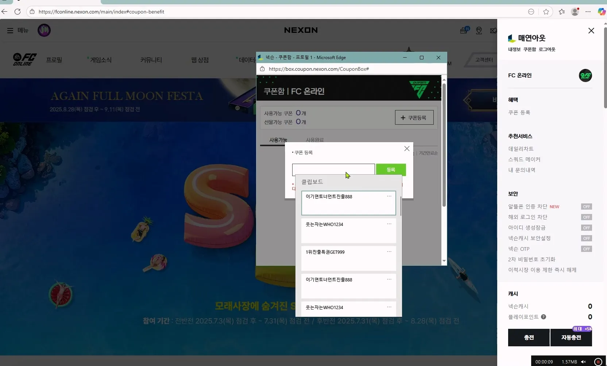The width and height of the screenshot is (607, 366).
Task: Click 로그아웃 link in side panel
Action: coord(547,49)
